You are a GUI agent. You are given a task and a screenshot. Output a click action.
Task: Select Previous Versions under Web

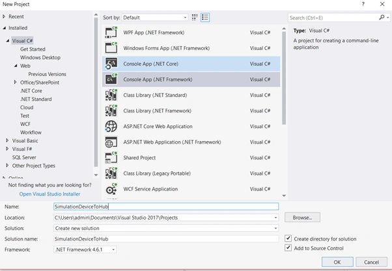[47, 74]
